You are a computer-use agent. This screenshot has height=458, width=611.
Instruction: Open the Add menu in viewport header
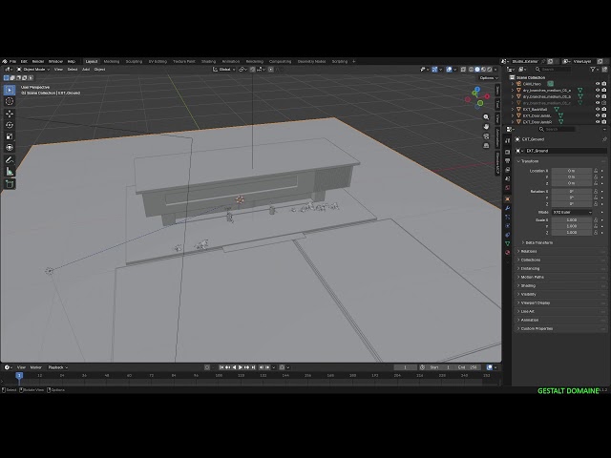(86, 70)
